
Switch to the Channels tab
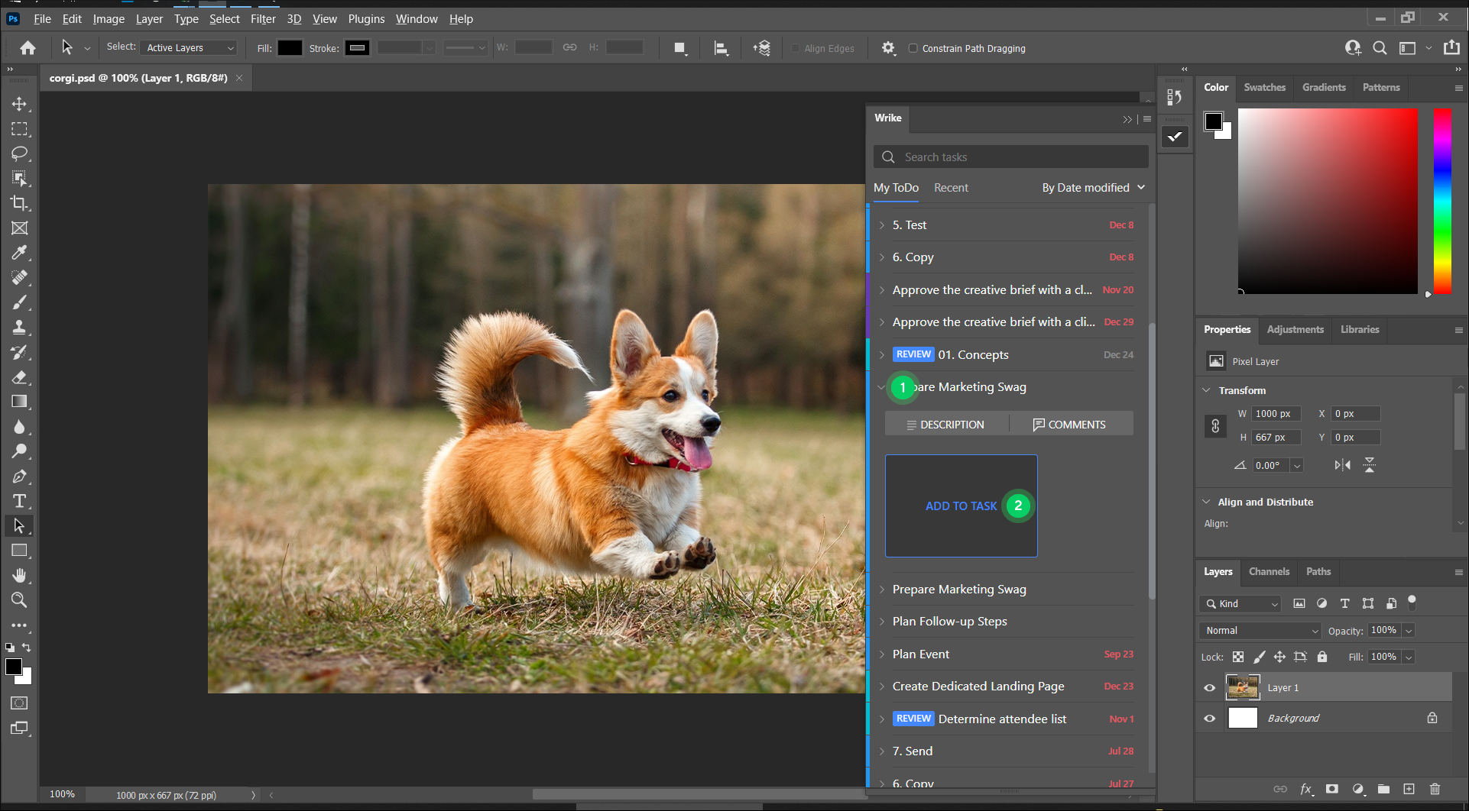pos(1269,571)
